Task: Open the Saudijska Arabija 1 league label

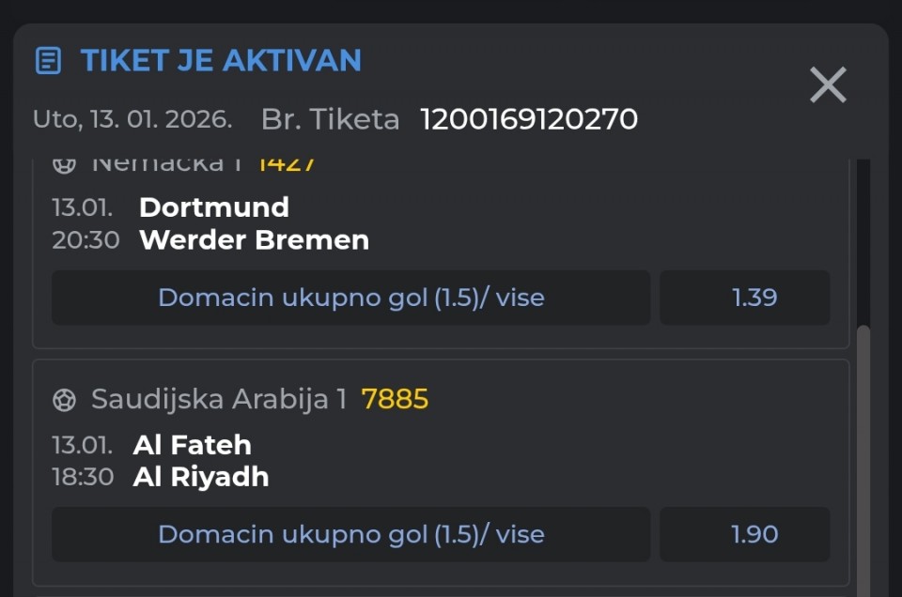Action: click(219, 400)
